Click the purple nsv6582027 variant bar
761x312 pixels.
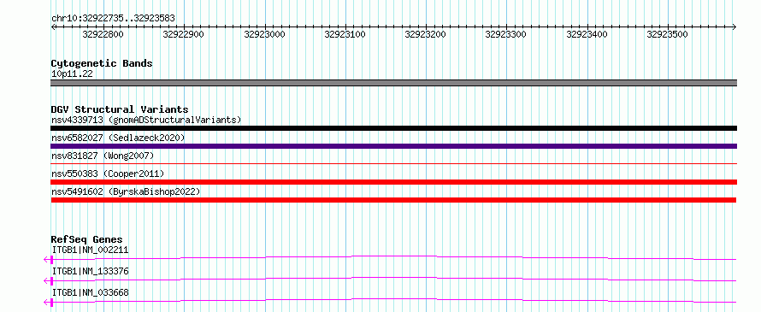point(393,146)
